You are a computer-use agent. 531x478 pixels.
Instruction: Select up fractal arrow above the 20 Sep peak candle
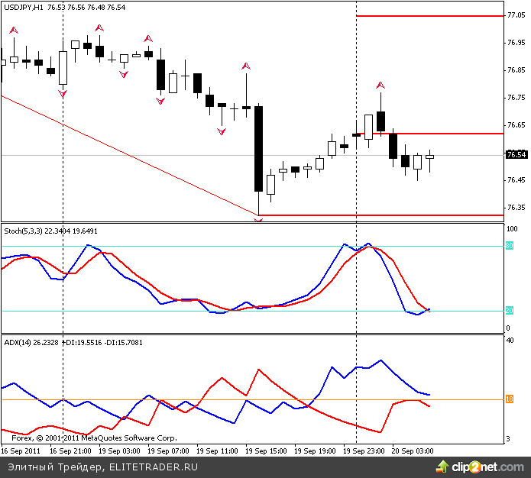tap(380, 85)
